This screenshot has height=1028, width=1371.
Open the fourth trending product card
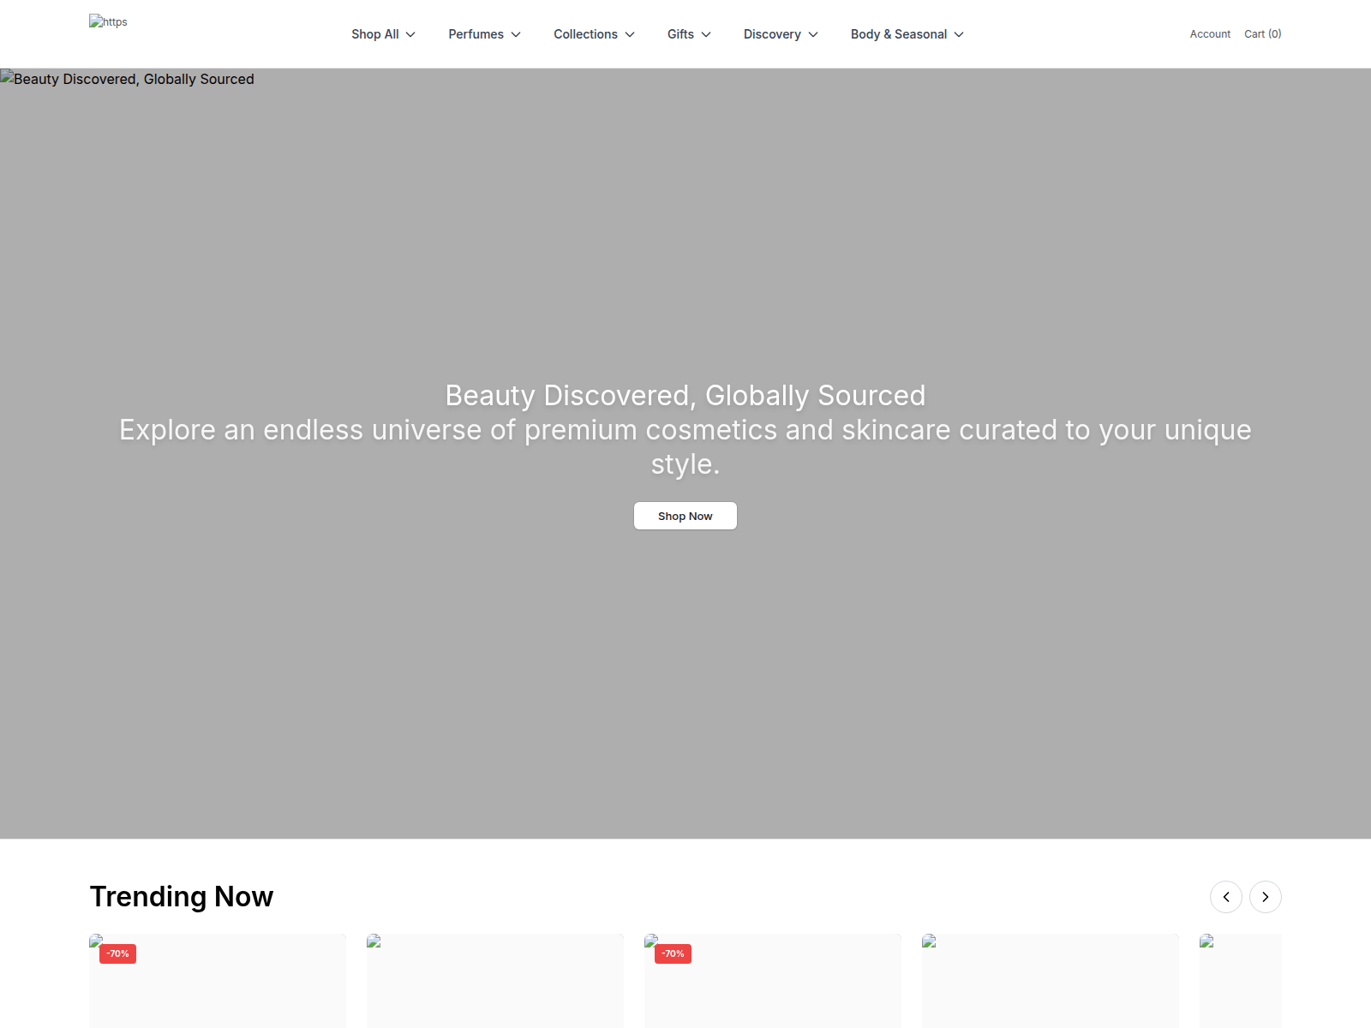(1051, 981)
